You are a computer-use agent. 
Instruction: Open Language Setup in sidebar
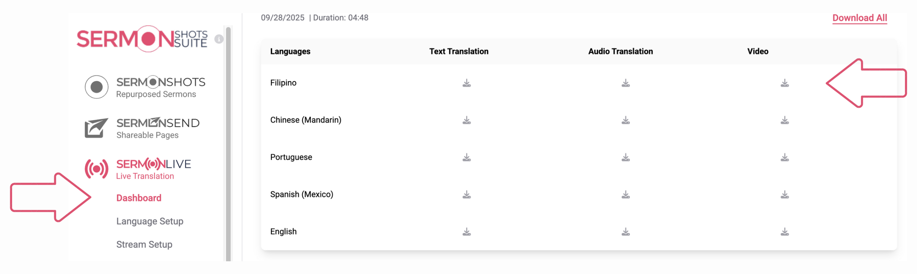[150, 221]
